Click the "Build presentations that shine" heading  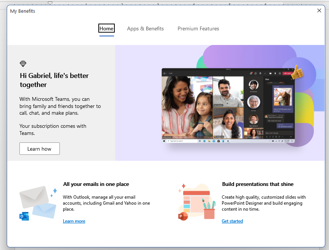click(258, 184)
